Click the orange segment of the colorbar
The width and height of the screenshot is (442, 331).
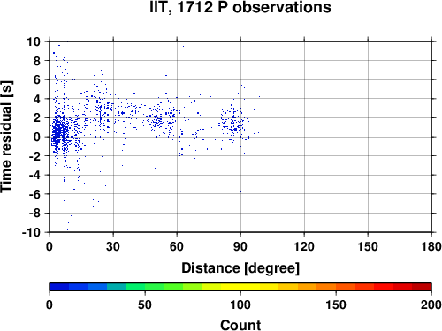(316, 287)
